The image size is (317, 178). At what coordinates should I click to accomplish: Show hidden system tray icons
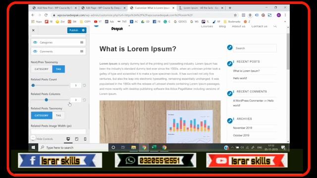232,148
